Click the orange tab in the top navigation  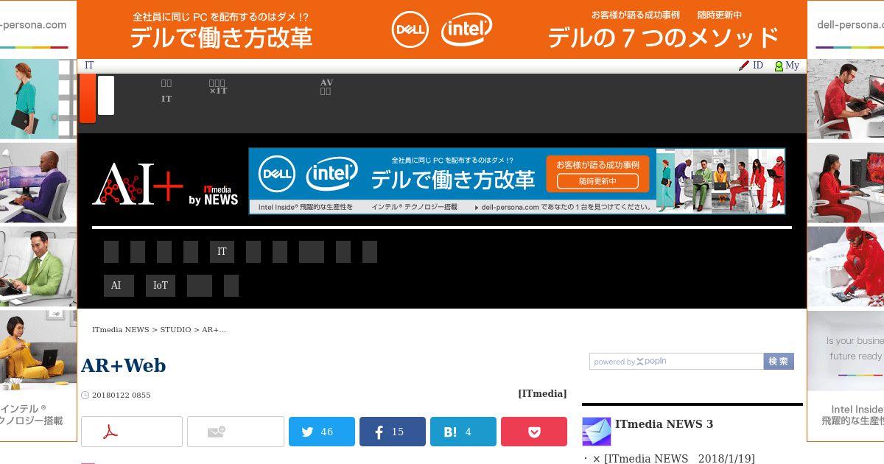(87, 99)
